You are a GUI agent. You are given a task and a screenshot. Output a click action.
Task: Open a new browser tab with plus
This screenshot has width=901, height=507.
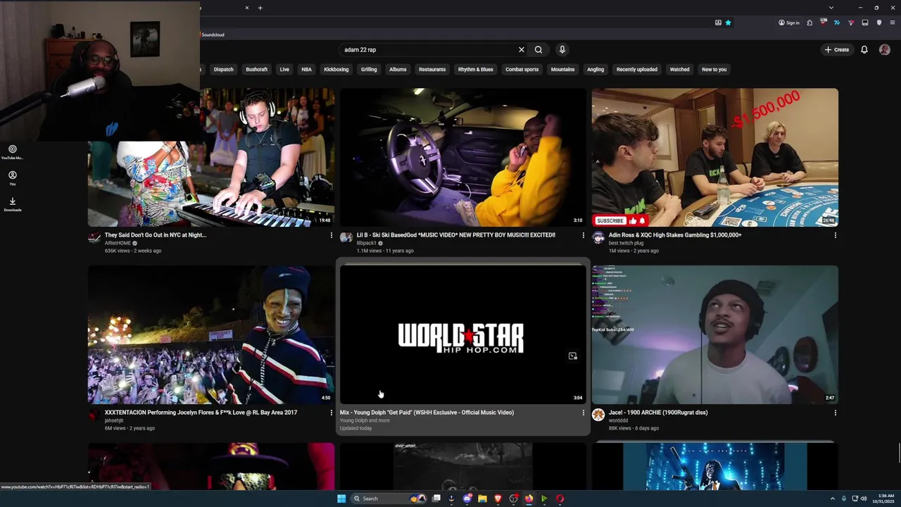click(x=260, y=8)
